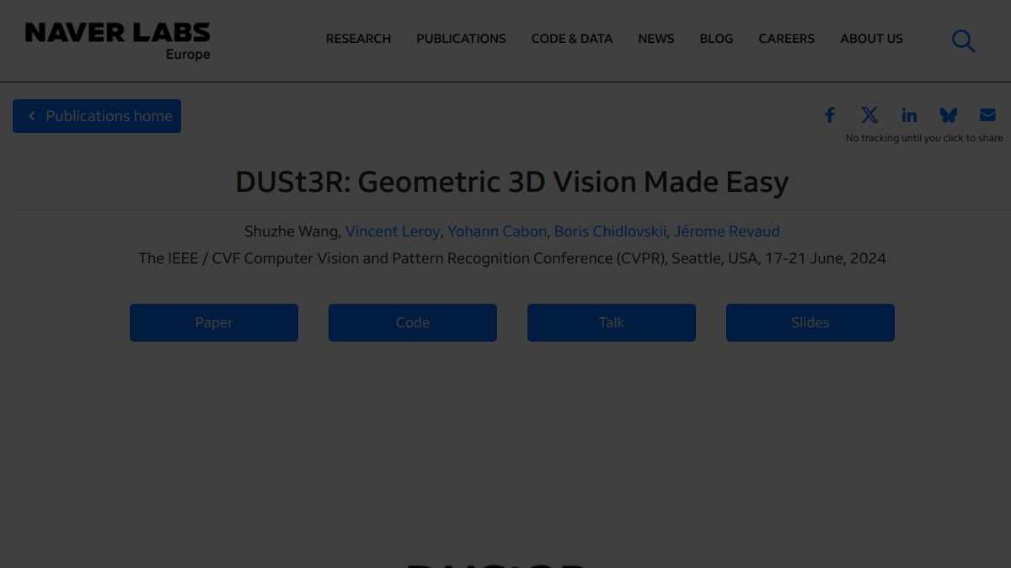Watch the Talk via its button

pyautogui.click(x=612, y=322)
